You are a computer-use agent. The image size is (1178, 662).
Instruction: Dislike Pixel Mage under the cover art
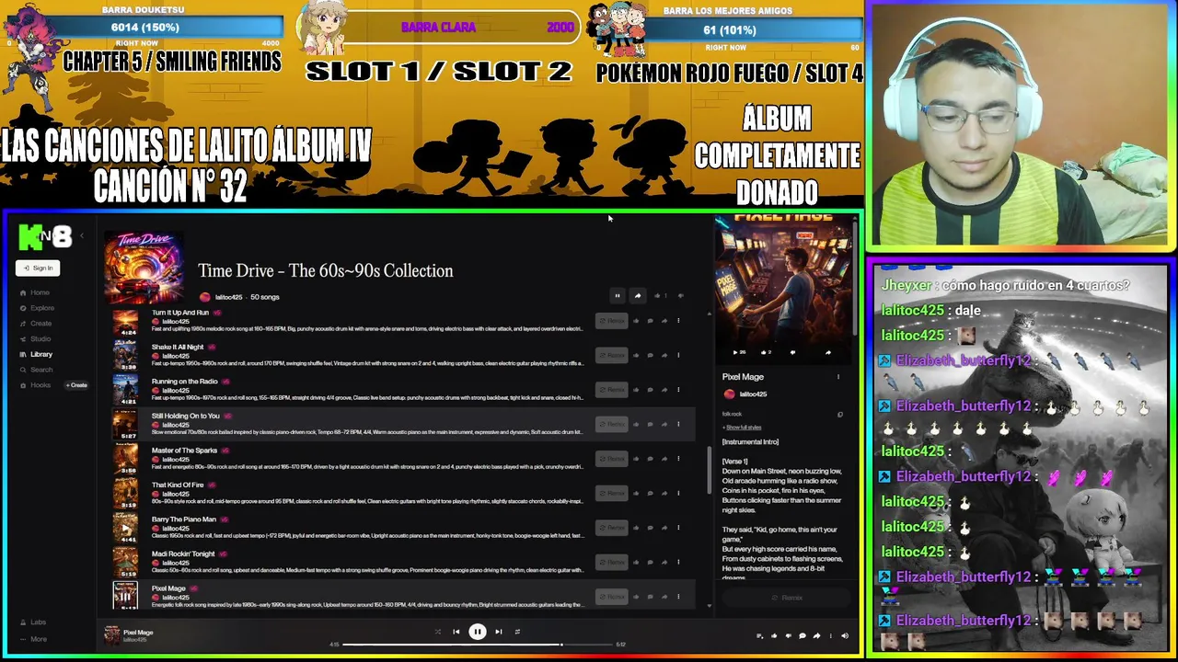792,352
